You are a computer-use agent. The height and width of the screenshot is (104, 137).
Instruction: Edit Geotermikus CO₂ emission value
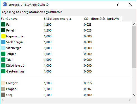pos(88,71)
